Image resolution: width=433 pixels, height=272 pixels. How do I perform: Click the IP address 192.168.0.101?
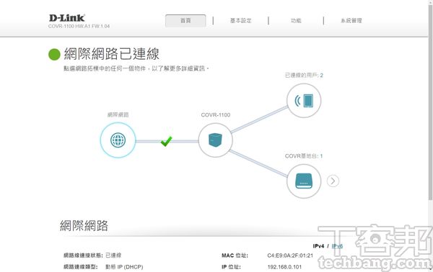pos(284,267)
